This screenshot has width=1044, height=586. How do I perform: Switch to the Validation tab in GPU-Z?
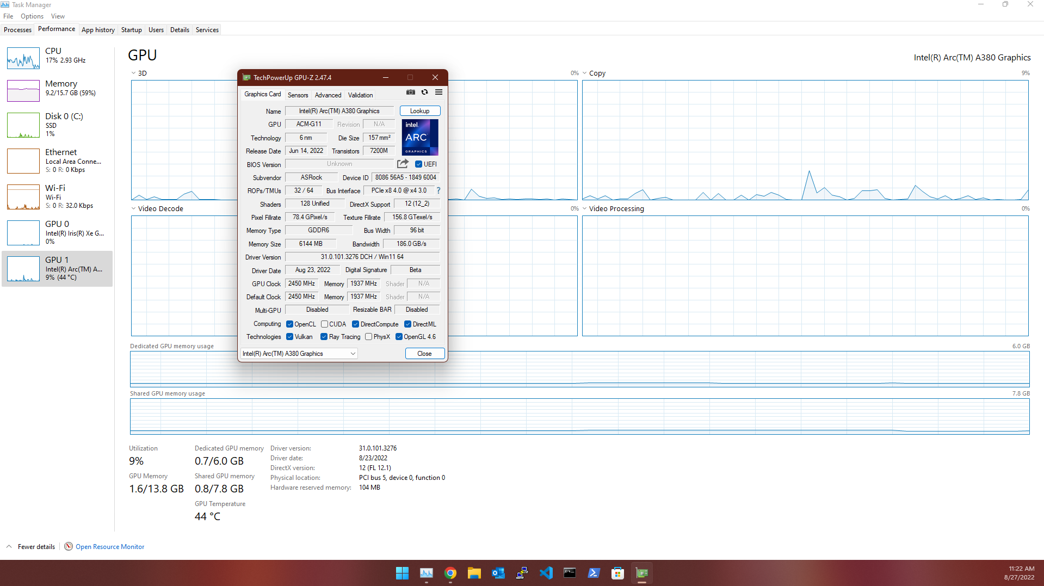(360, 95)
